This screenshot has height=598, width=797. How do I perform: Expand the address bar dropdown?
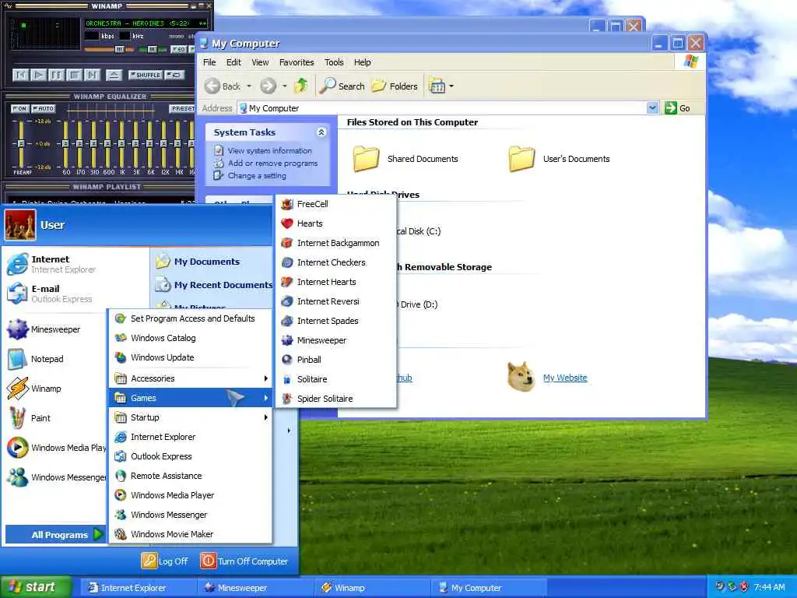pos(653,107)
